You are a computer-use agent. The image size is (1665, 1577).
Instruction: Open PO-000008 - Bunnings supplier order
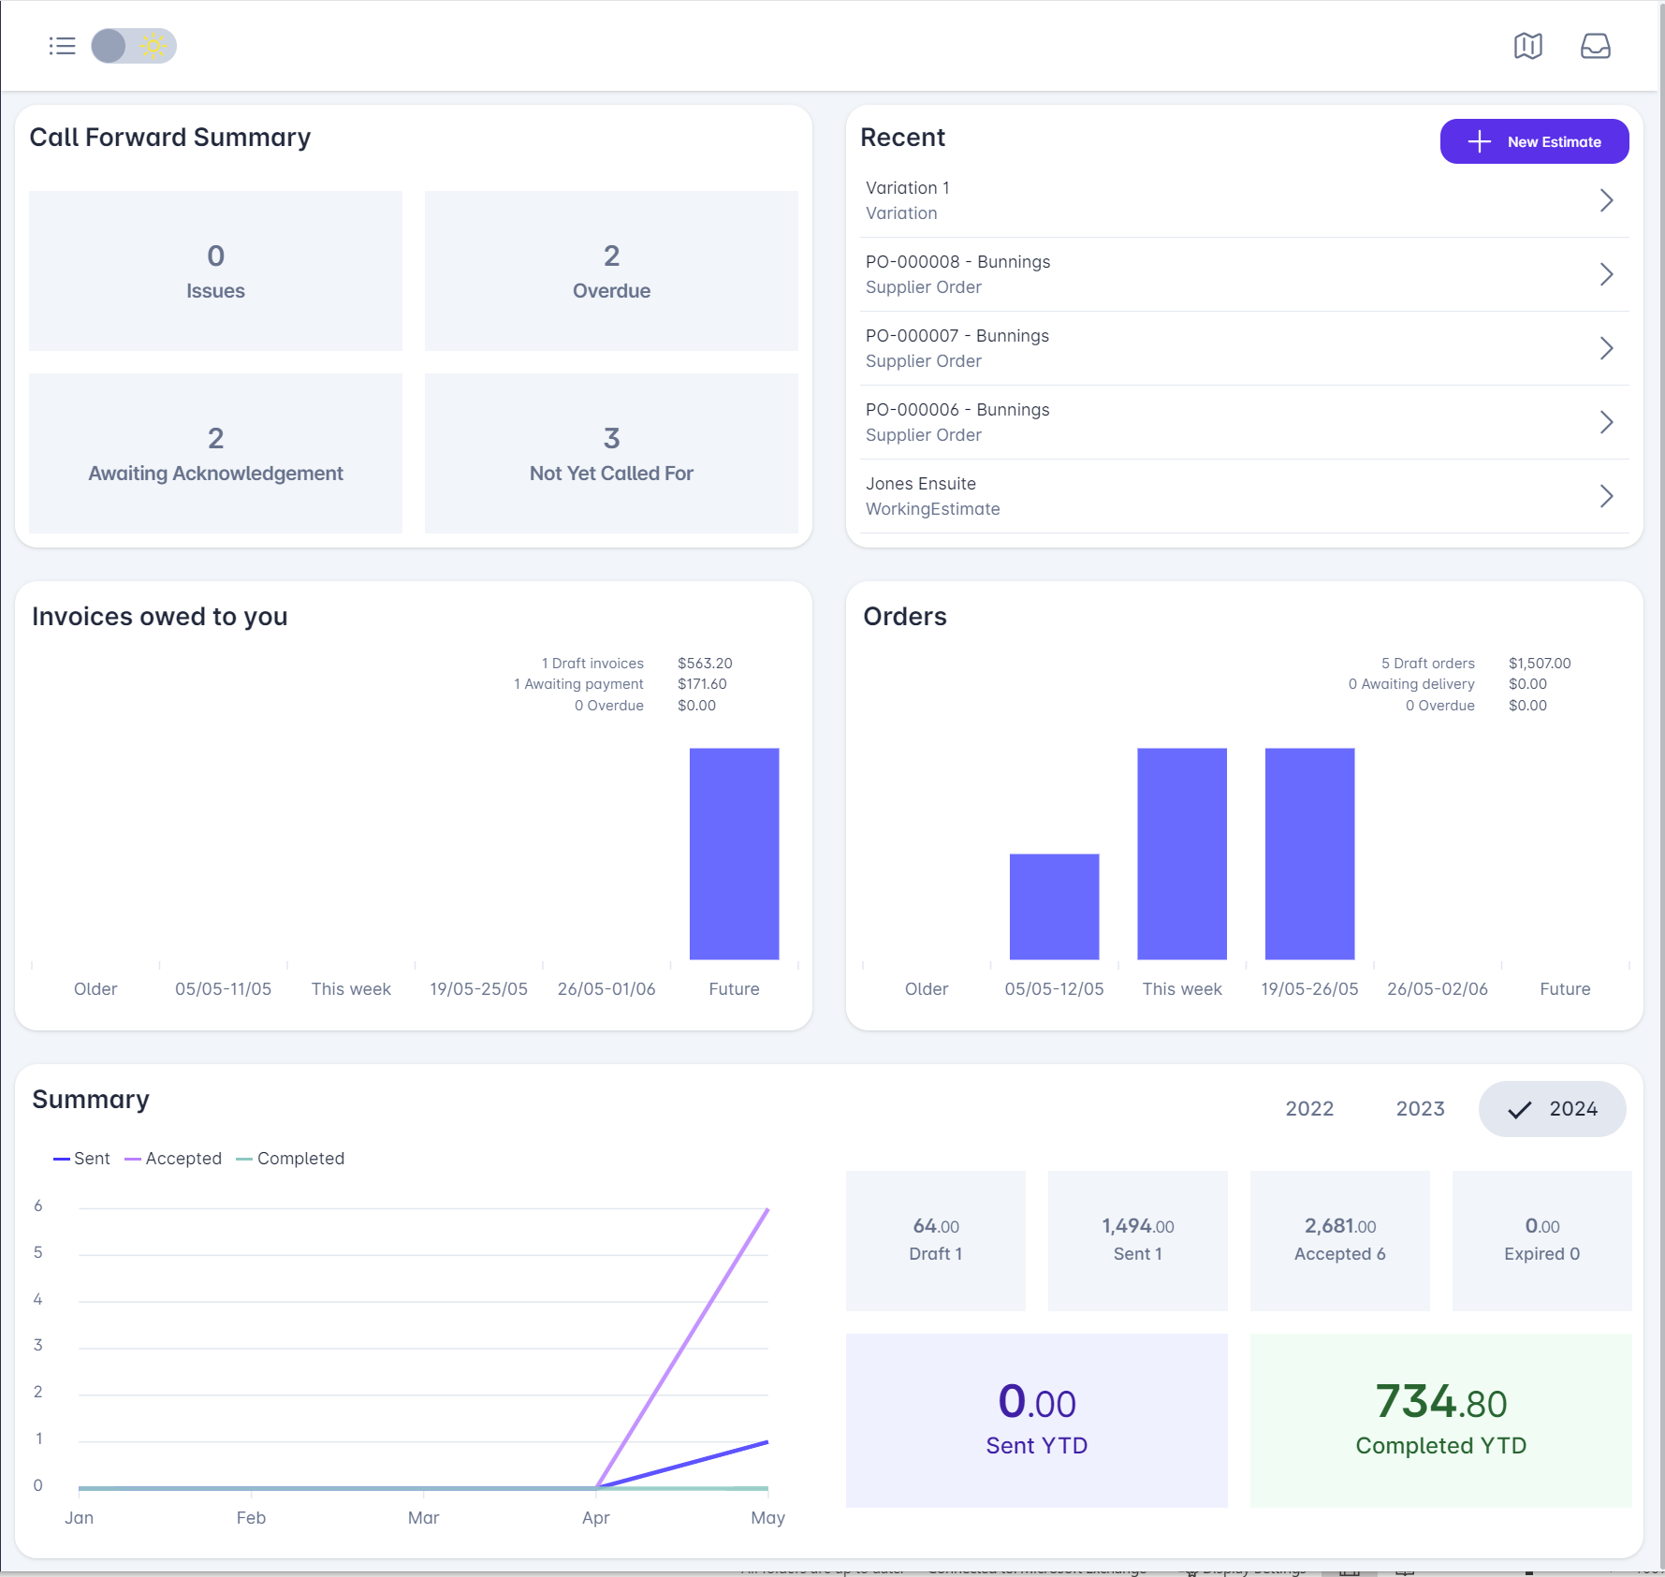(1244, 274)
